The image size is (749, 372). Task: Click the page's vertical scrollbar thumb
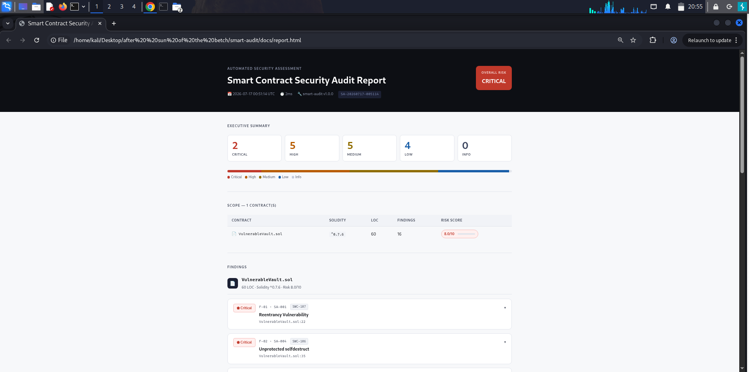tap(742, 115)
